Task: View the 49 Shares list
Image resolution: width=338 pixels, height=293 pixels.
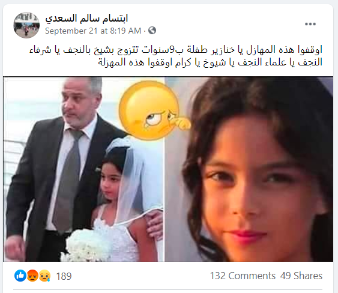Action: [301, 276]
